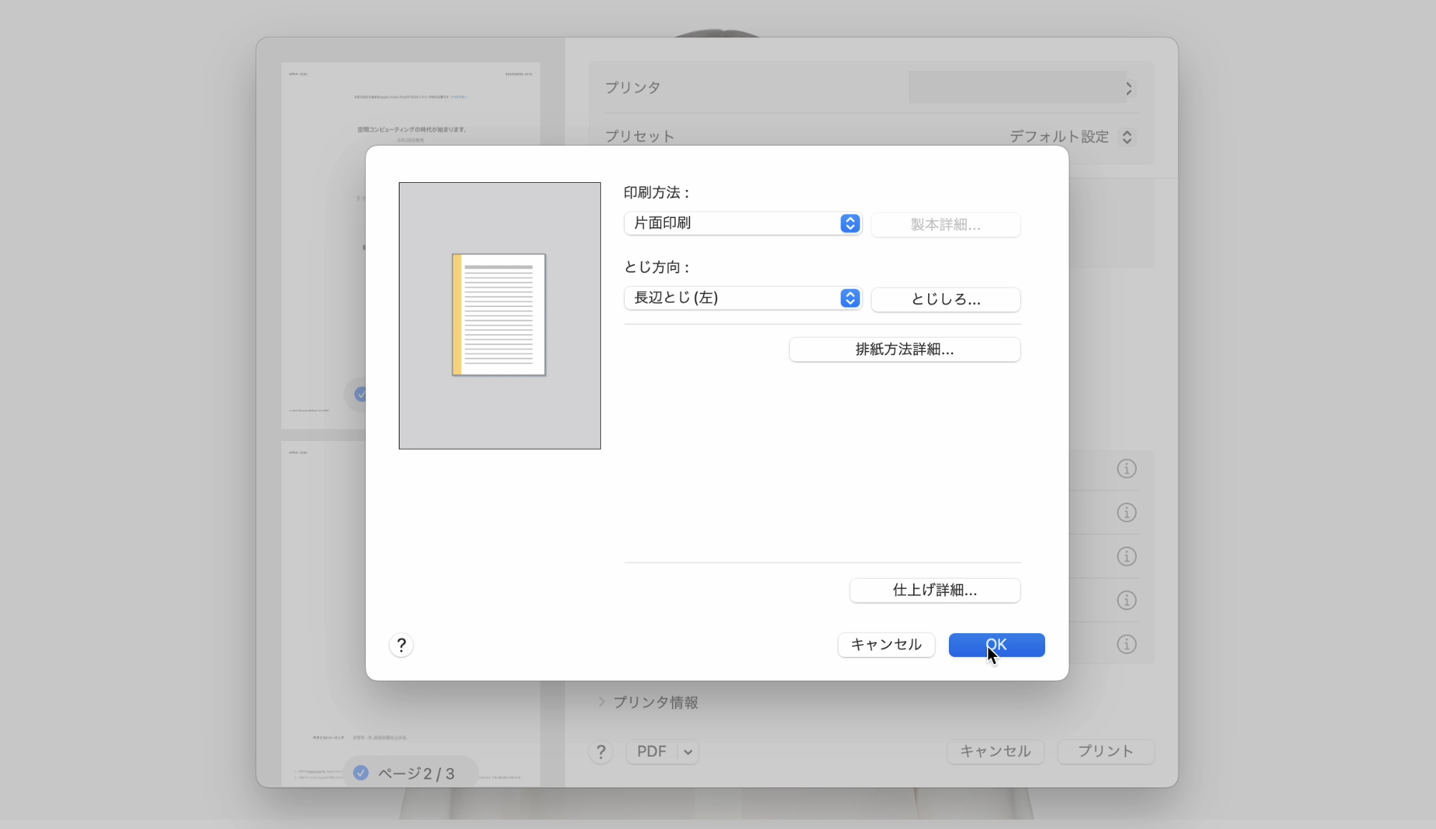Open the とじ方向 dropdown showing 長辺とじ (左)
This screenshot has height=829, width=1436.
click(742, 298)
